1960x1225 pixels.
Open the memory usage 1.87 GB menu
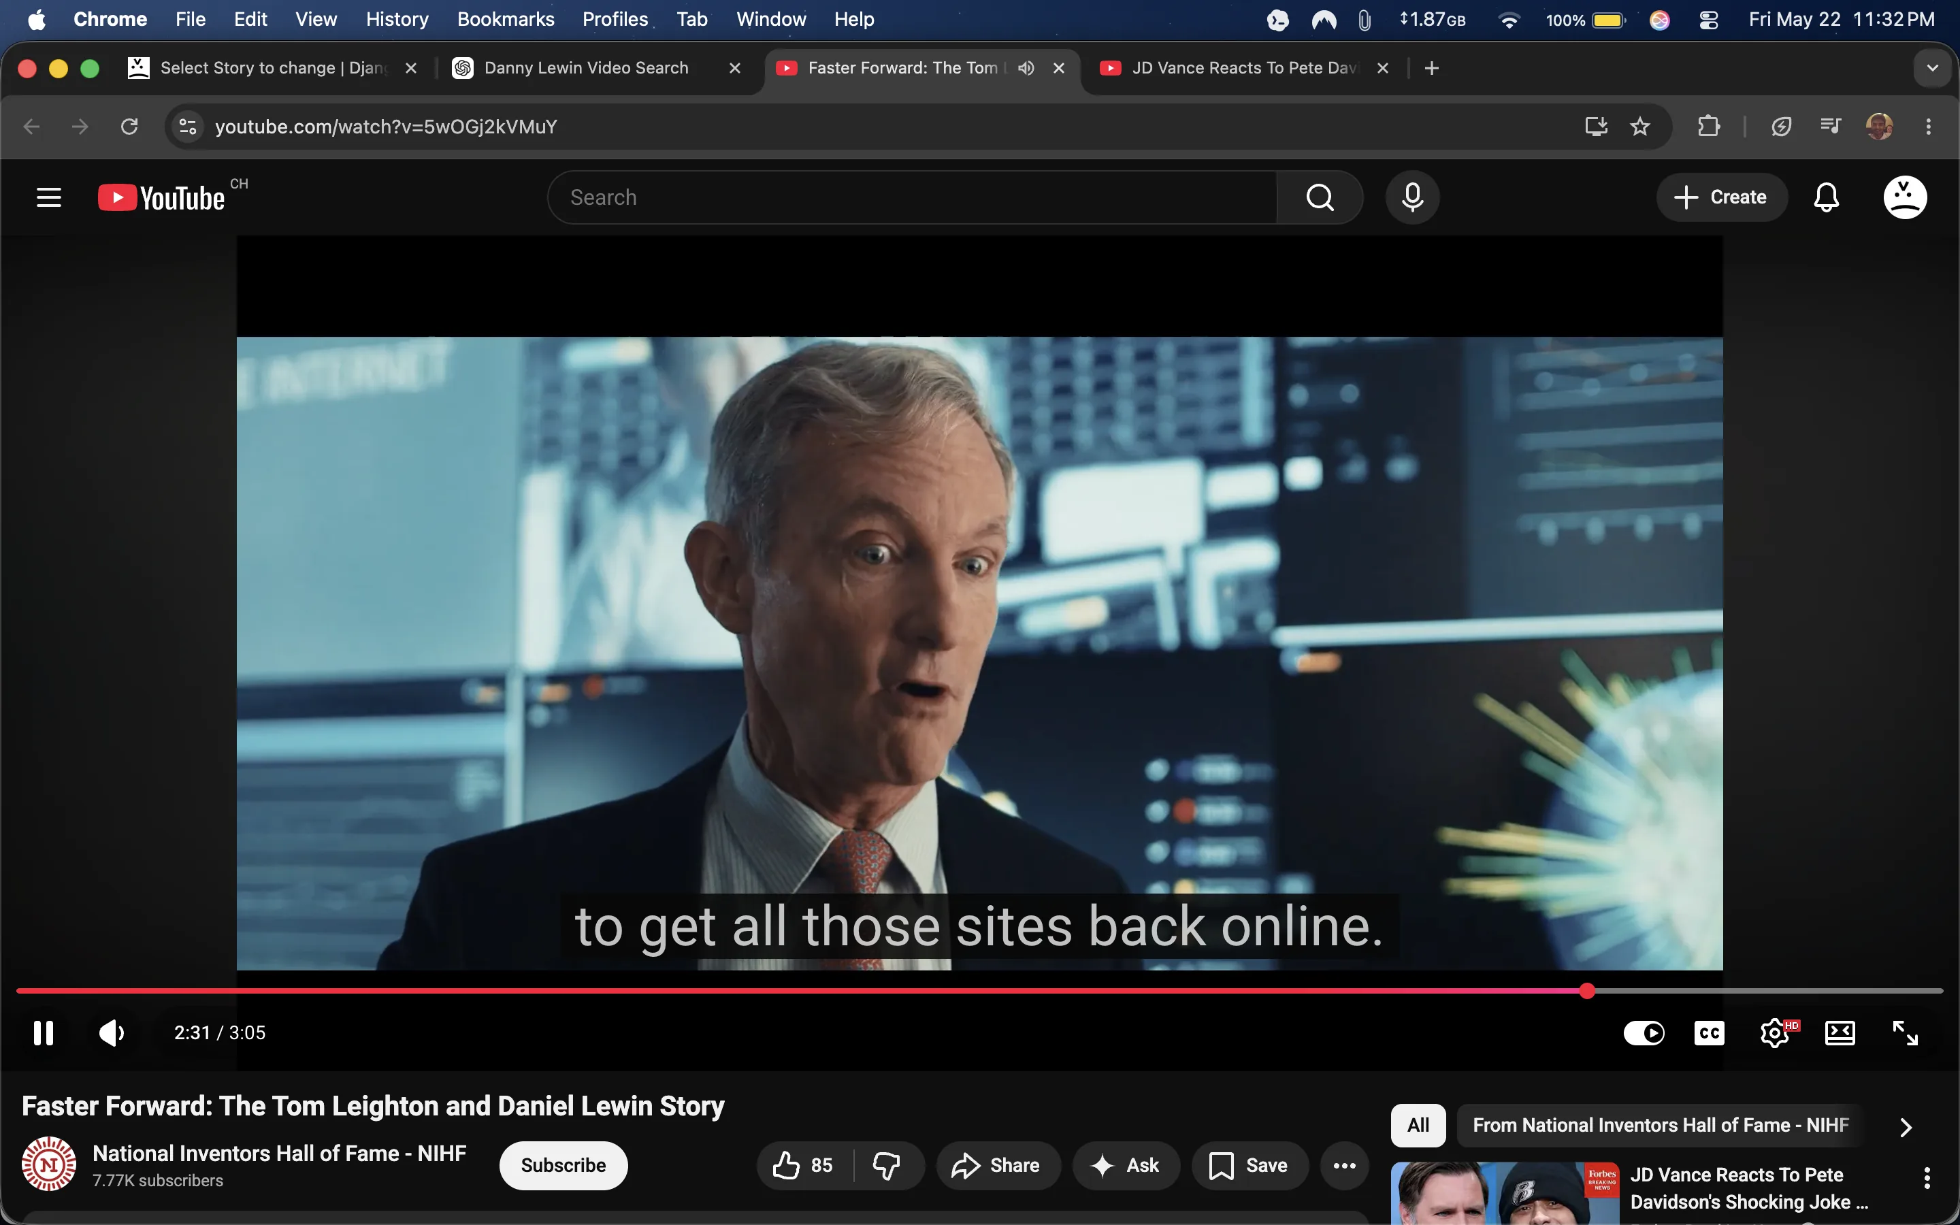(x=1432, y=20)
